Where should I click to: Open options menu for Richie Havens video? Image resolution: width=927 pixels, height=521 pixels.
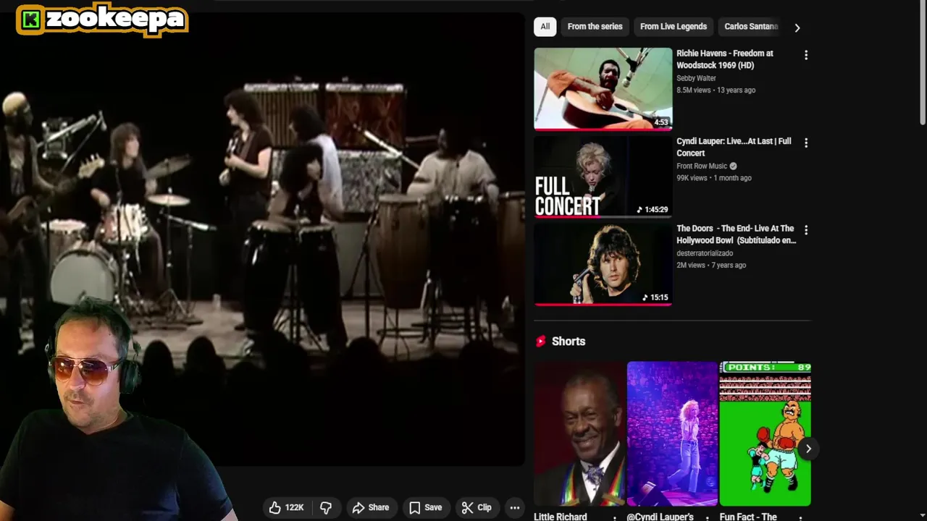(x=806, y=55)
